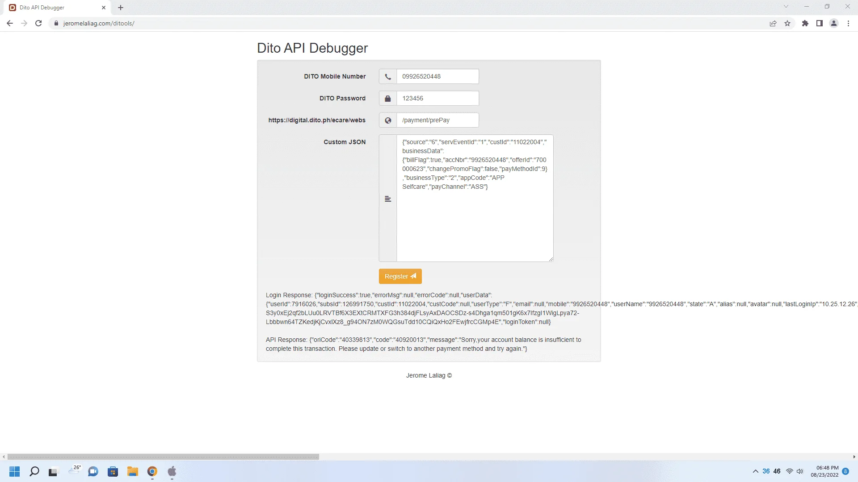
Task: Go back using the browser back arrow
Action: click(x=10, y=23)
